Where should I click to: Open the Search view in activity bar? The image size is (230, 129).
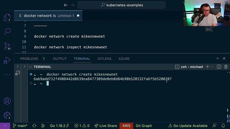point(7,32)
